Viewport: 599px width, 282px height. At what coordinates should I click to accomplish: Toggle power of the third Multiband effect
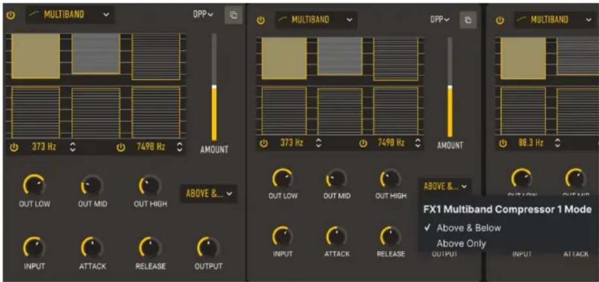pos(500,20)
